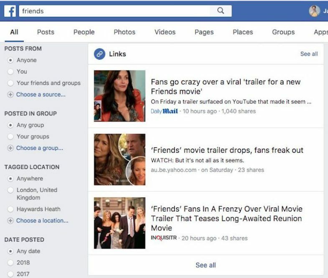328x278 pixels.
Task: Open Choose a source link
Action: click(x=41, y=95)
